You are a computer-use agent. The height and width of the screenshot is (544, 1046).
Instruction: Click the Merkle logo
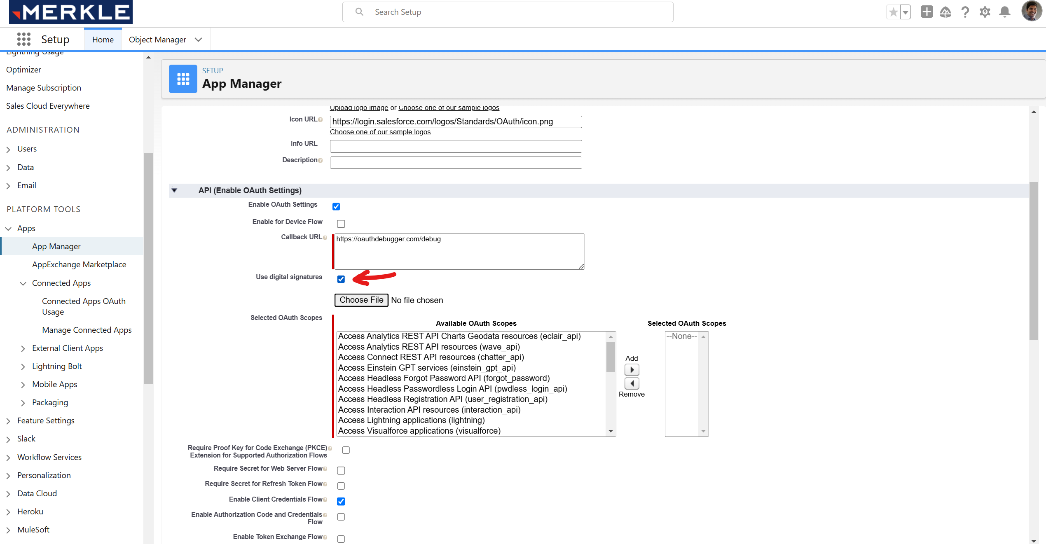70,12
